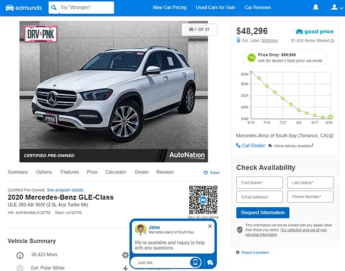345x271 pixels.
Task: Open New Car Pricing menu
Action: coord(170,7)
